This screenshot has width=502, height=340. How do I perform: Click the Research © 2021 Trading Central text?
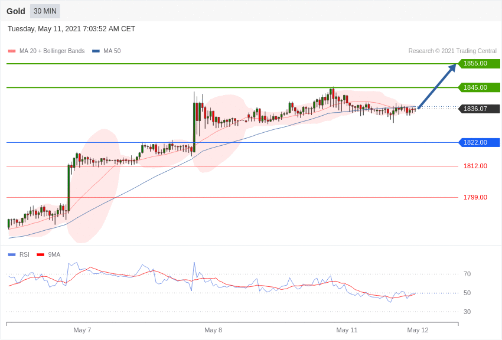tap(452, 51)
